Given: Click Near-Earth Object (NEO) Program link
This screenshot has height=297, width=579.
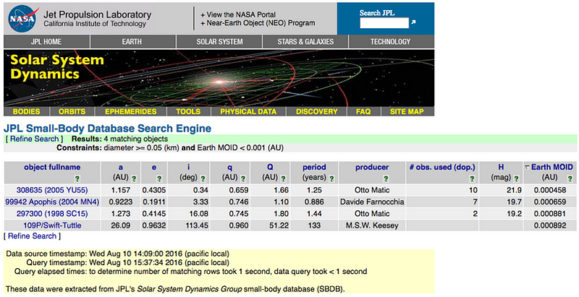Looking at the screenshot, I should [258, 23].
